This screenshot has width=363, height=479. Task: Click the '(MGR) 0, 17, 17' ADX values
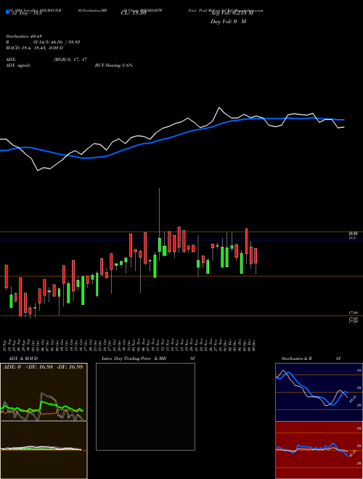[x=70, y=60]
